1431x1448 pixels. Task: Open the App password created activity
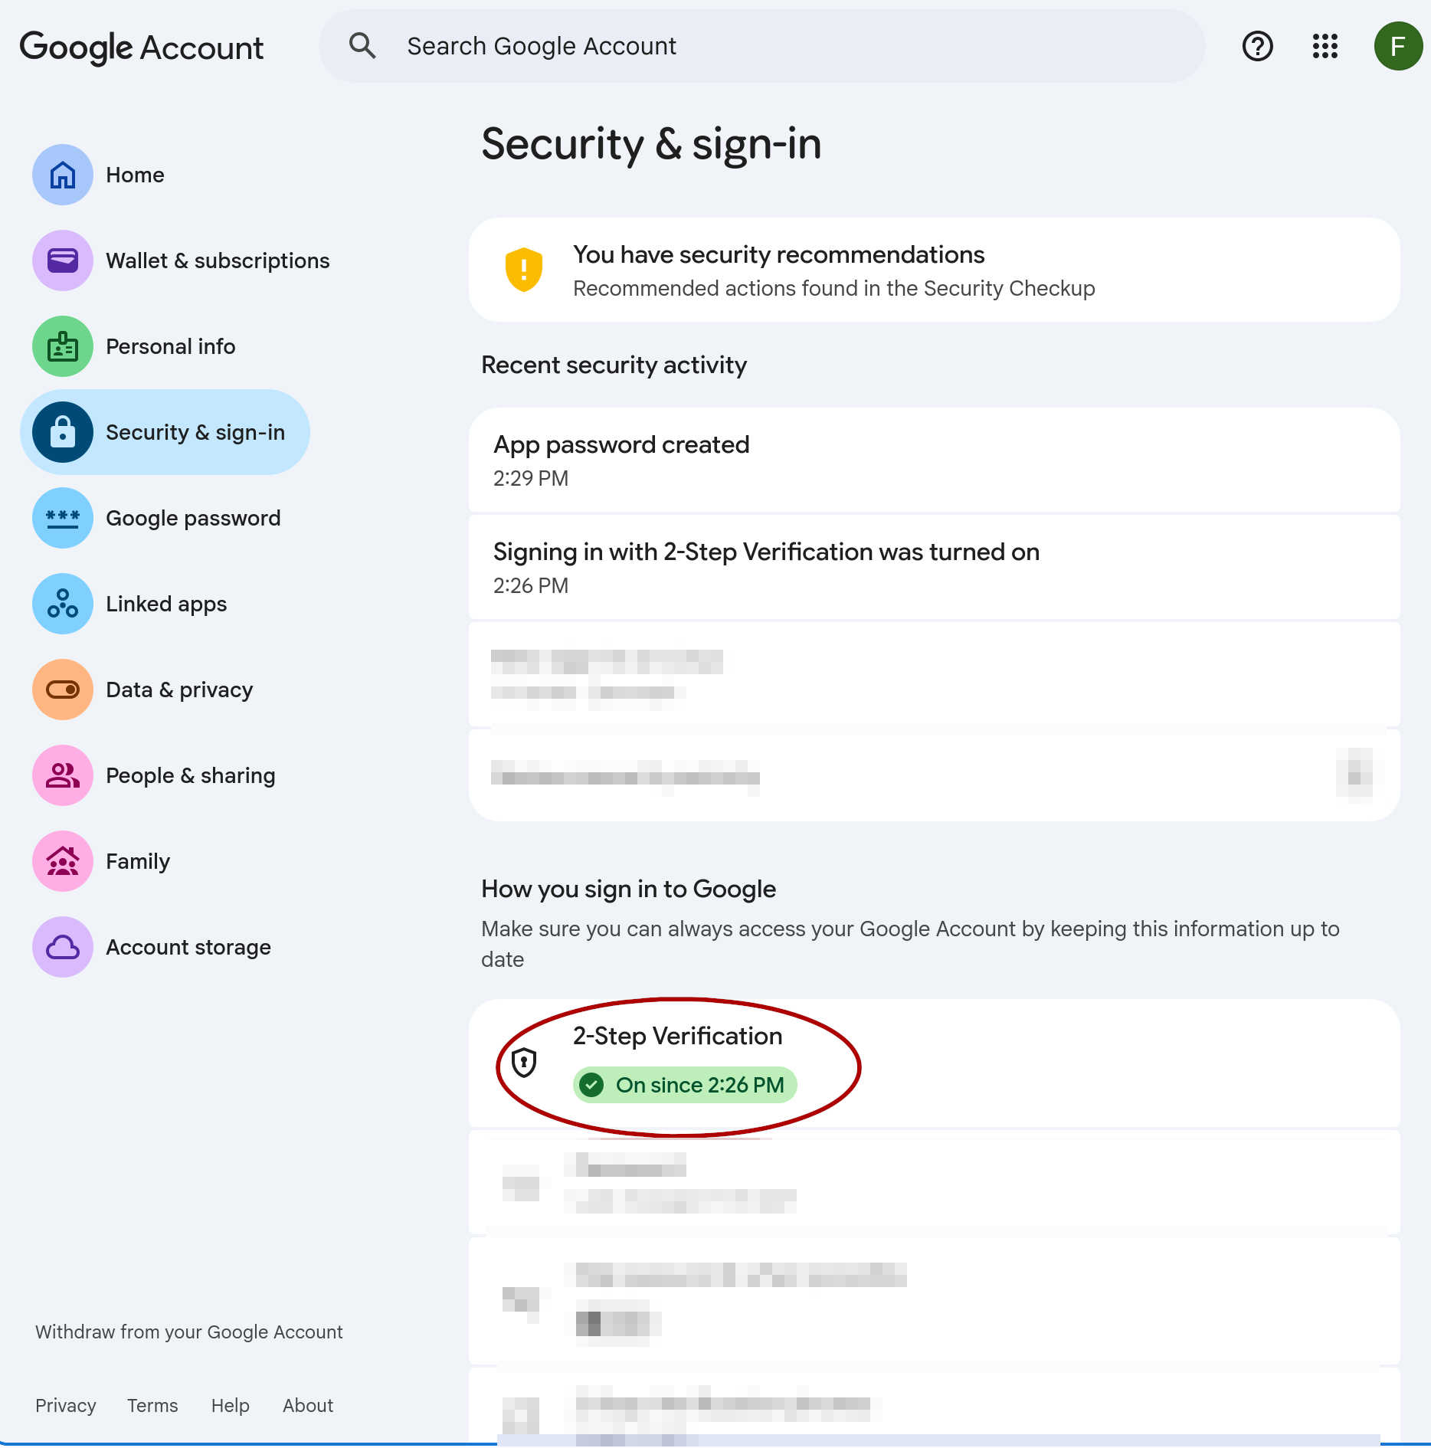point(935,460)
